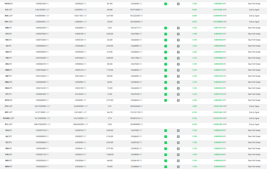The image size is (267, 169).
Task: Click the gray badge in the XRP/ETH row
Action: pyautogui.click(x=178, y=76)
